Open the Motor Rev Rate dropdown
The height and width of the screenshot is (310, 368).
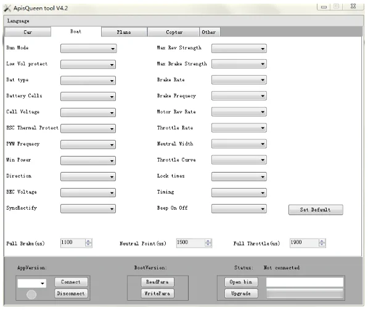239,112
